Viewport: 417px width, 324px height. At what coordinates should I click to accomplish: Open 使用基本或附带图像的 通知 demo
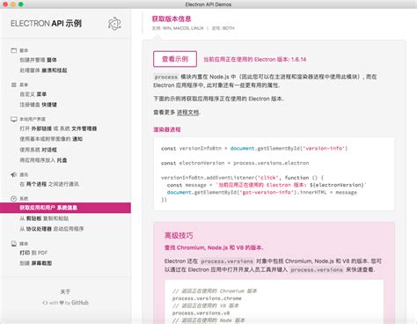pyautogui.click(x=51, y=139)
